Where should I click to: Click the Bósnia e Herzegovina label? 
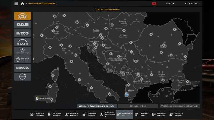coord(117,59)
